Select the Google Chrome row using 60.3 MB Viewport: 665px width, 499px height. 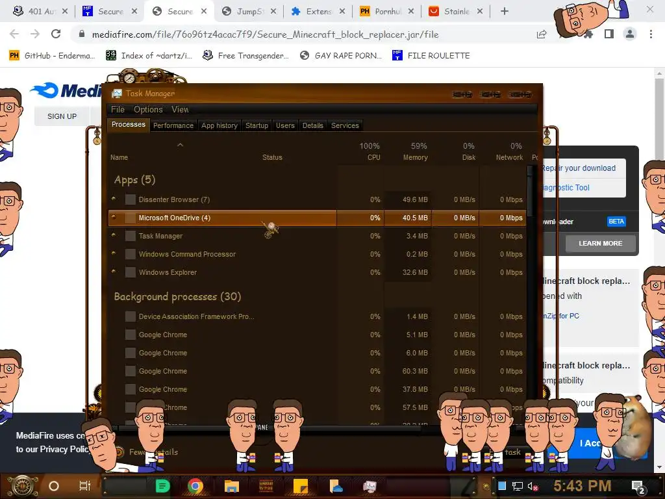(317, 371)
